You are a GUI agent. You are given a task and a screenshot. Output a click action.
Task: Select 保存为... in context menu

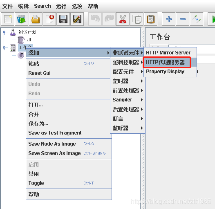coord(68,124)
